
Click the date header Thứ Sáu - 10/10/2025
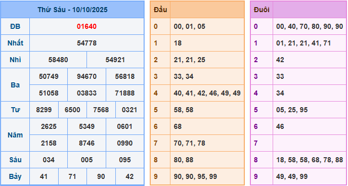coord(72,10)
